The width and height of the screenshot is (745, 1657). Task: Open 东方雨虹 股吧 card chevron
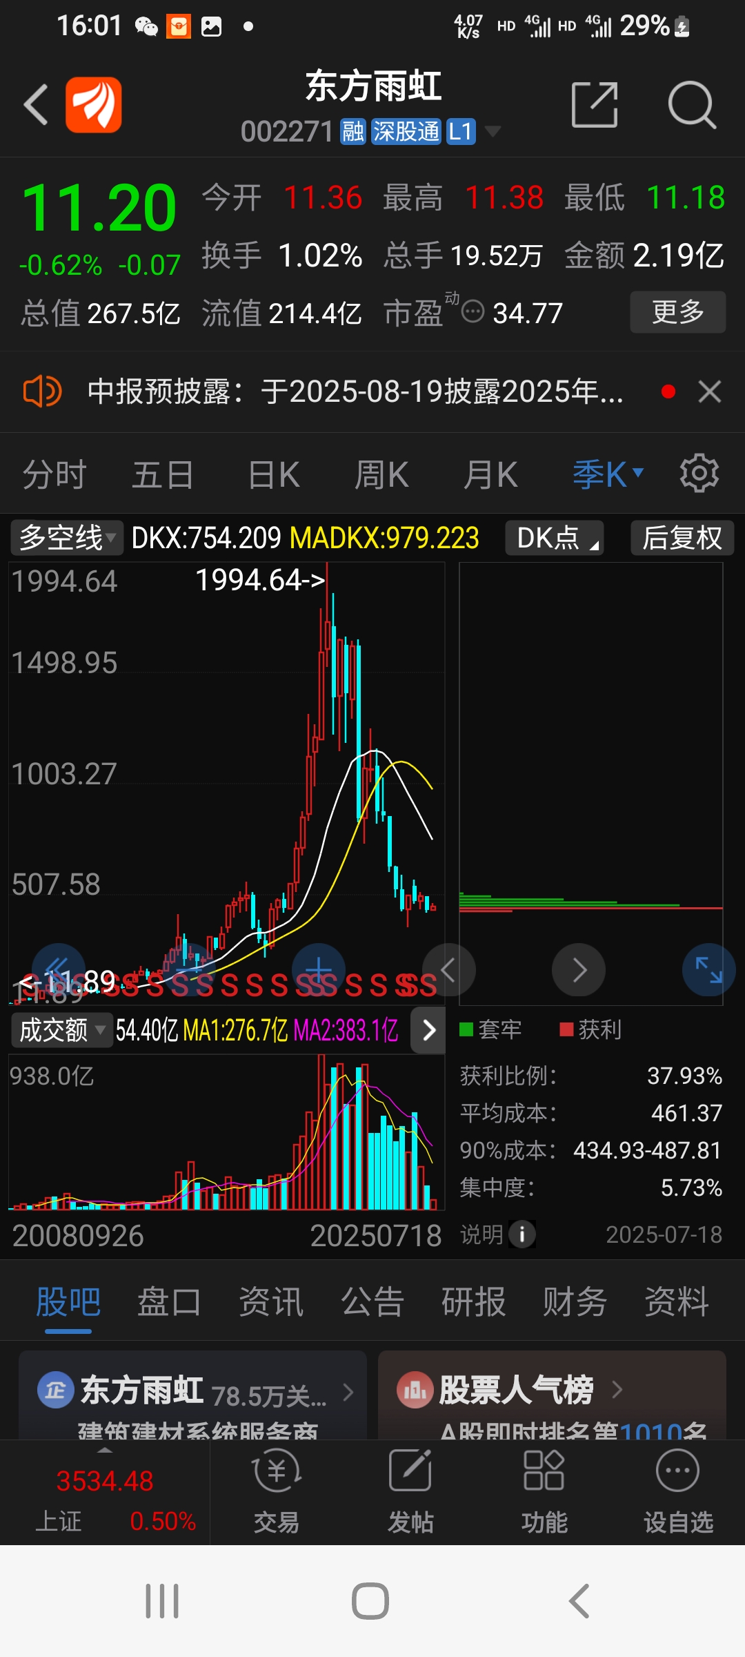pyautogui.click(x=348, y=1393)
